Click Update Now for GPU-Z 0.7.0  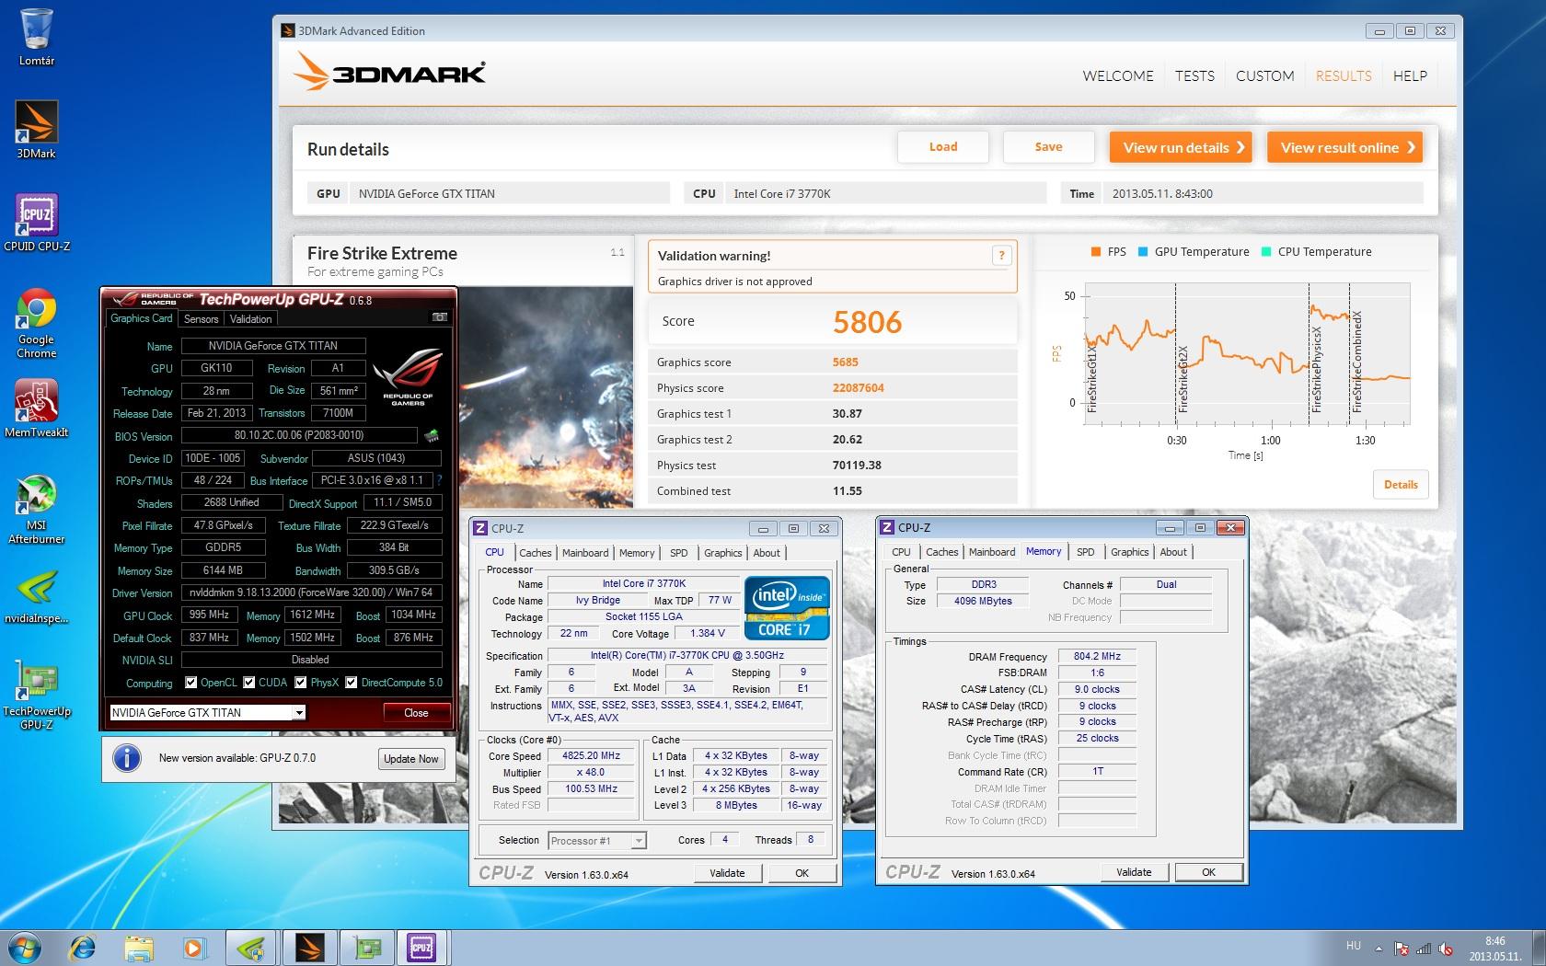pyautogui.click(x=410, y=759)
